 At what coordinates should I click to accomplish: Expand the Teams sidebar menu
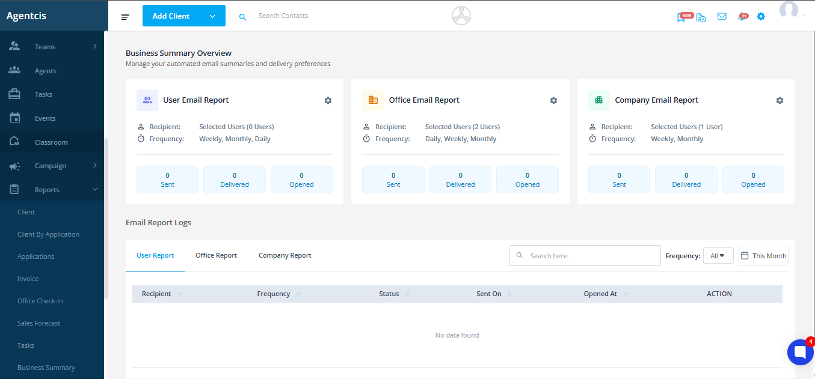[94, 46]
